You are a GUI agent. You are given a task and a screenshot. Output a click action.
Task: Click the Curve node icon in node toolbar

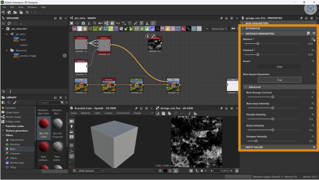[x=95, y=29]
